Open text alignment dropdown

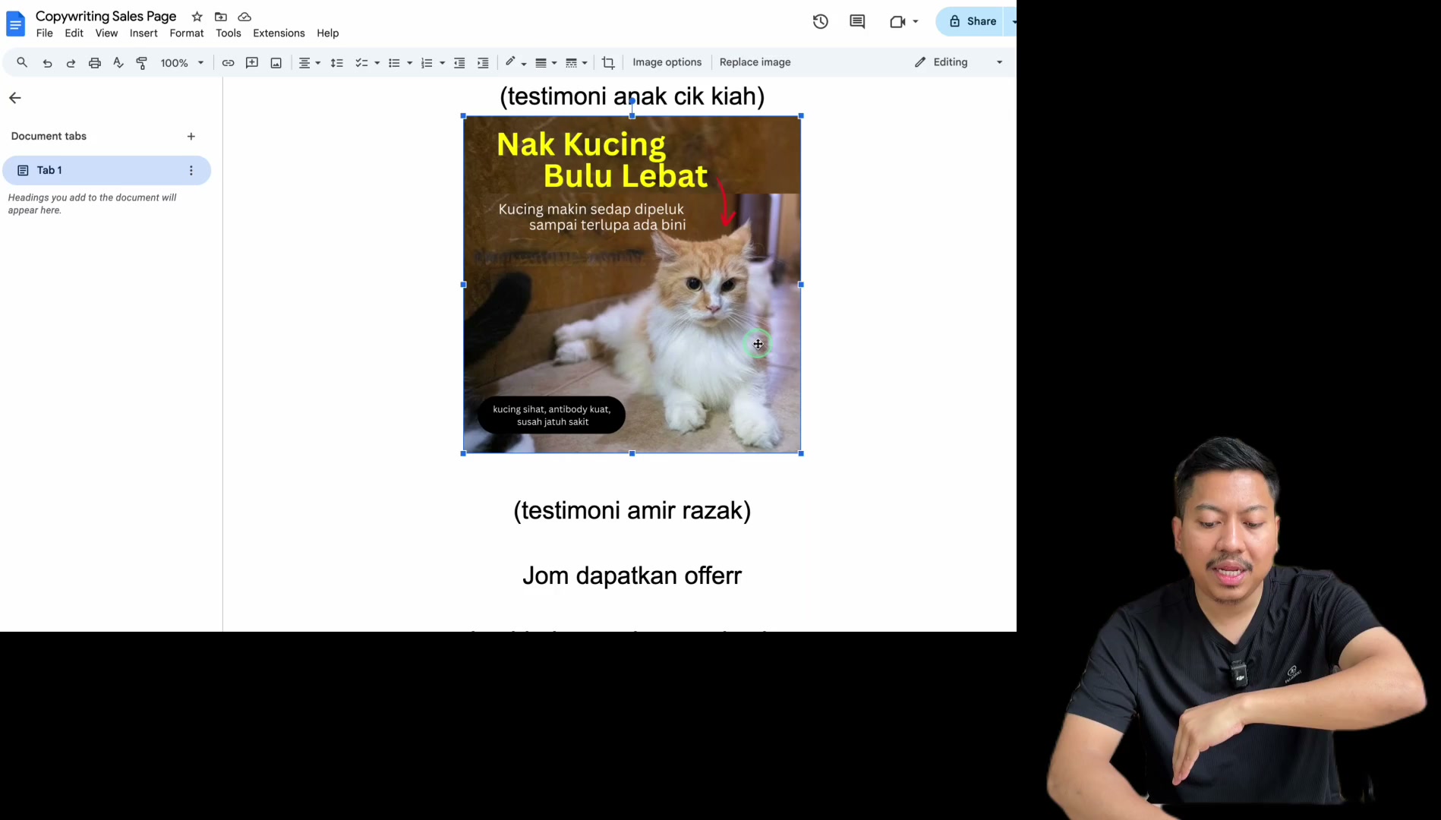click(x=309, y=63)
